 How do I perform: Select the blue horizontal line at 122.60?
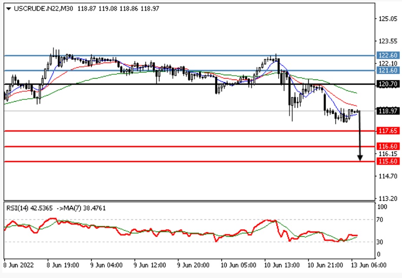pos(190,56)
